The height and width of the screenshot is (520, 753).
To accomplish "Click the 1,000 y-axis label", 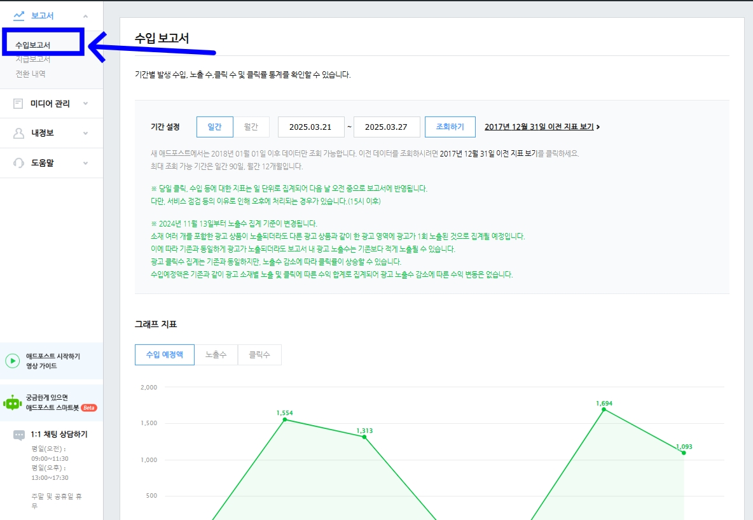I will [x=149, y=460].
